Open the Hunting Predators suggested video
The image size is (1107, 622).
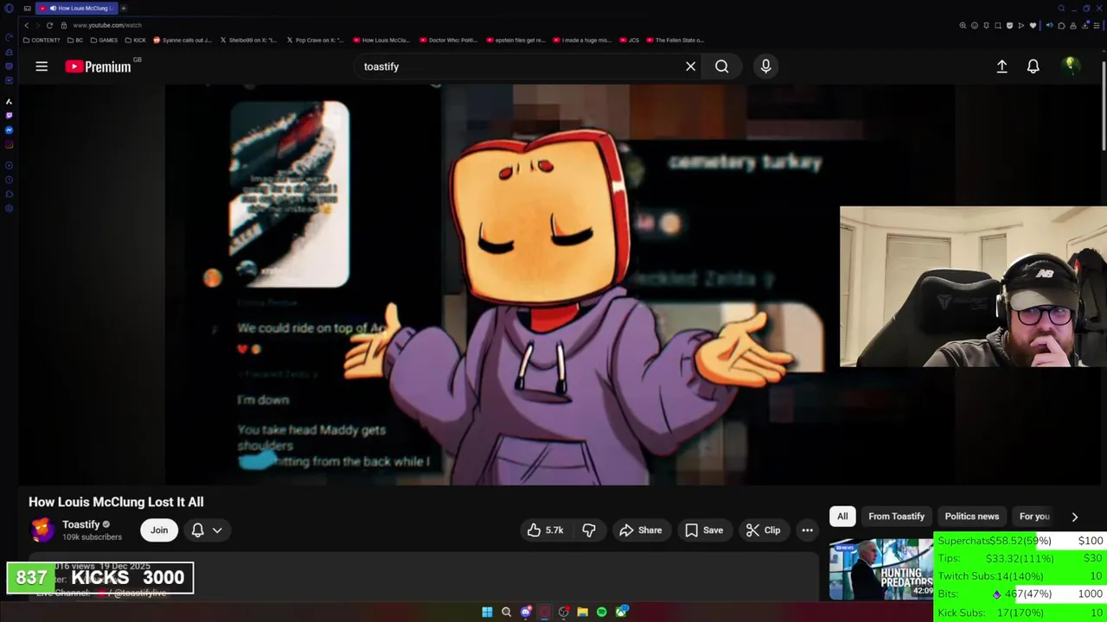[881, 568]
